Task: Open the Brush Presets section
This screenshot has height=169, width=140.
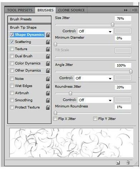Action: (29, 19)
